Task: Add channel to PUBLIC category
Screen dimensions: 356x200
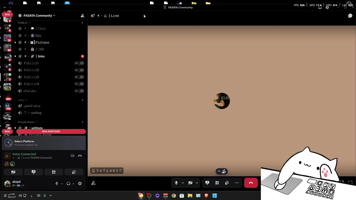Action: point(82,23)
